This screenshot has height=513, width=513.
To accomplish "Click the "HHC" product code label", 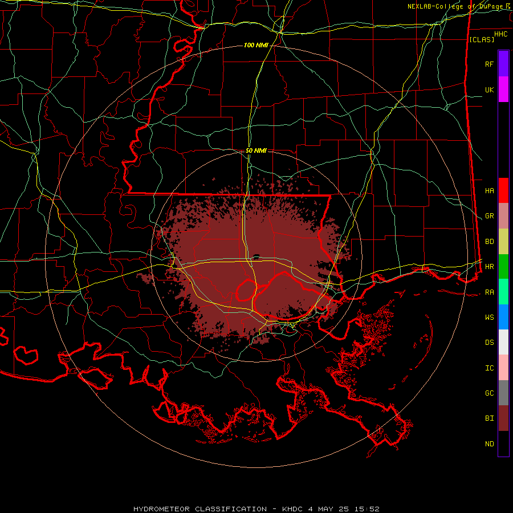I will [x=500, y=34].
